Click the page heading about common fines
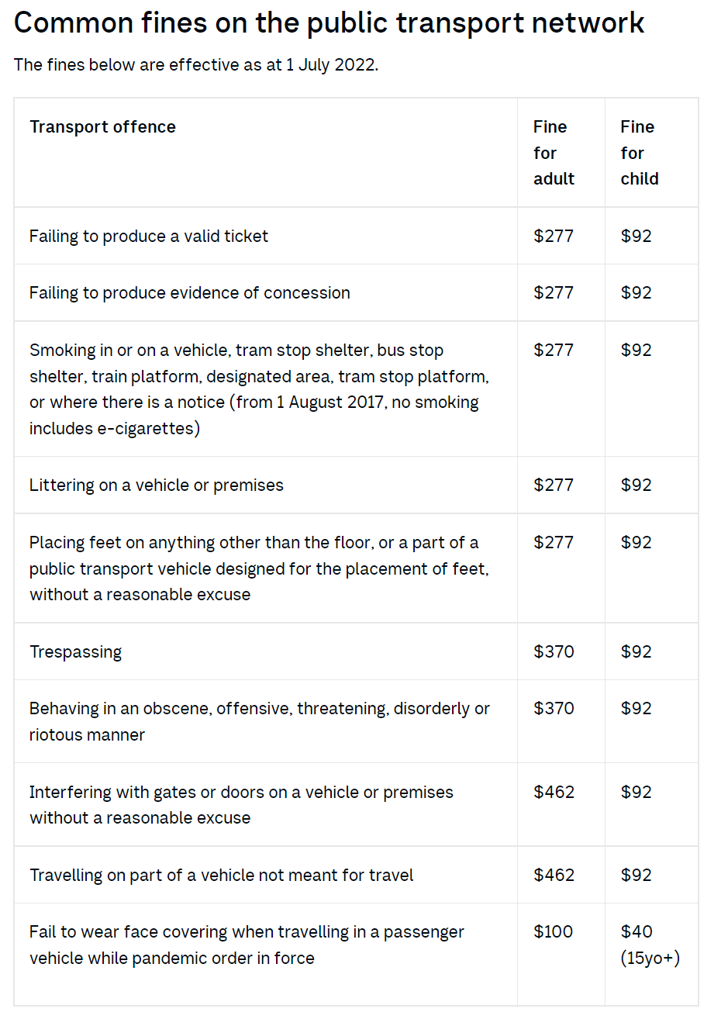728x1026 pixels. (329, 23)
